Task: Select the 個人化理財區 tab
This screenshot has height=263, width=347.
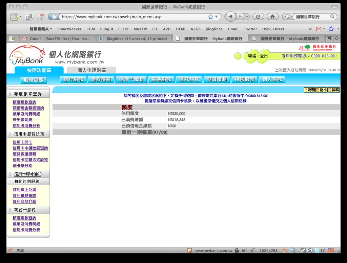Action: [91, 70]
